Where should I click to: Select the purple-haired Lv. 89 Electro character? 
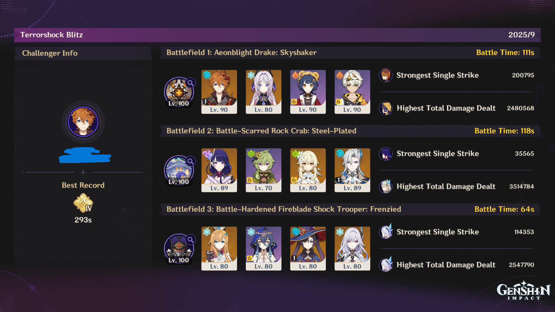tap(219, 170)
